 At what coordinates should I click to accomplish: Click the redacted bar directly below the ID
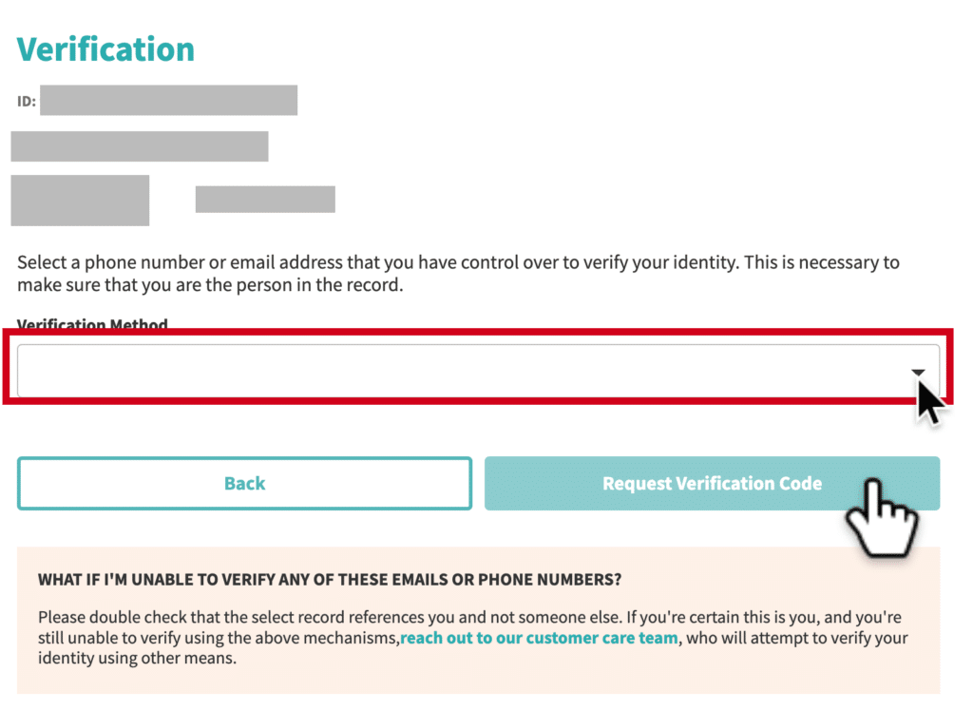(140, 146)
